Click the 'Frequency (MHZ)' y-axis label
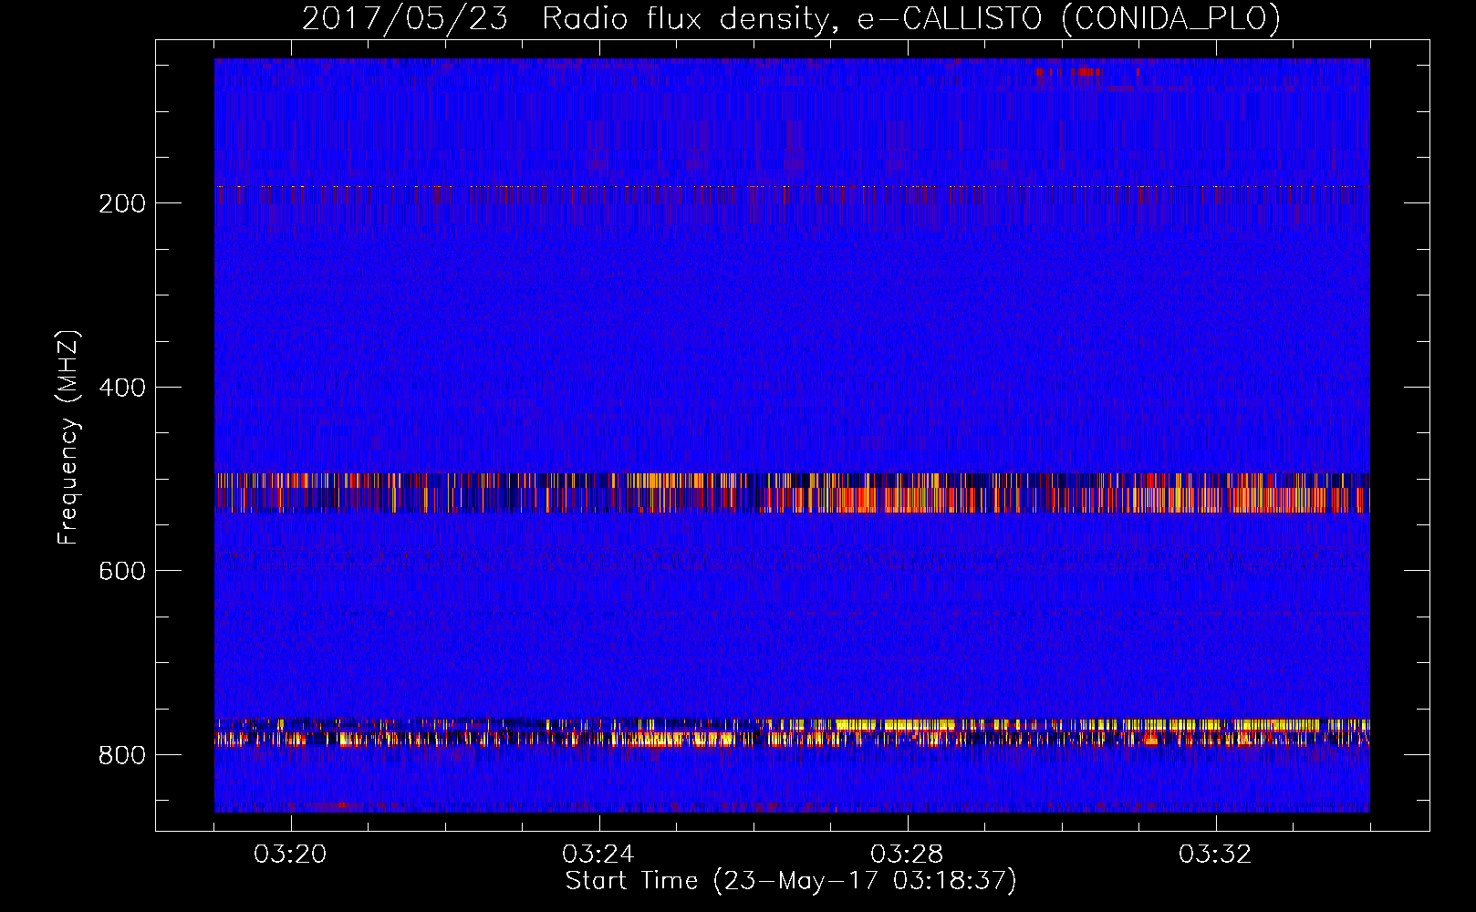Screen dimensions: 1476x912 coord(68,437)
